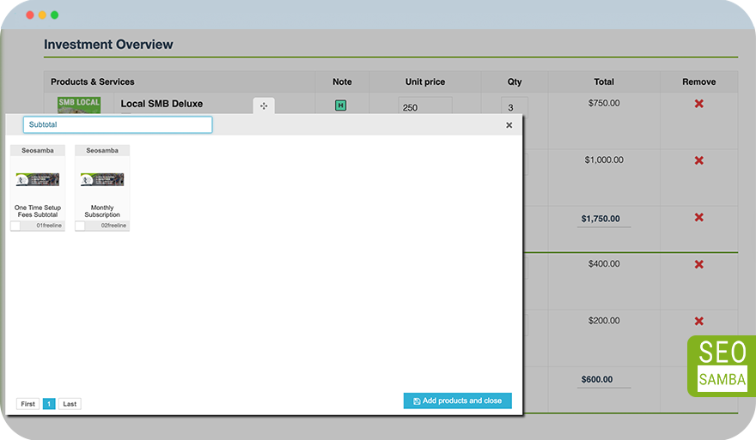Select the Monthly Subscription thumbnail image
The image size is (756, 440).
tap(102, 179)
